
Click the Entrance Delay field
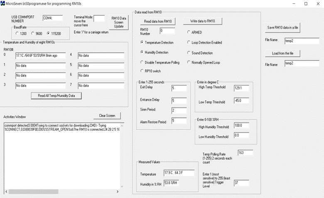coord(179,100)
